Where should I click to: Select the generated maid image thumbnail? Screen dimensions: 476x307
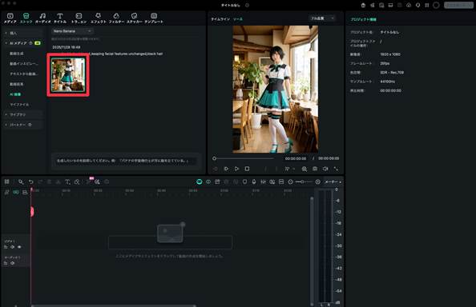click(68, 75)
